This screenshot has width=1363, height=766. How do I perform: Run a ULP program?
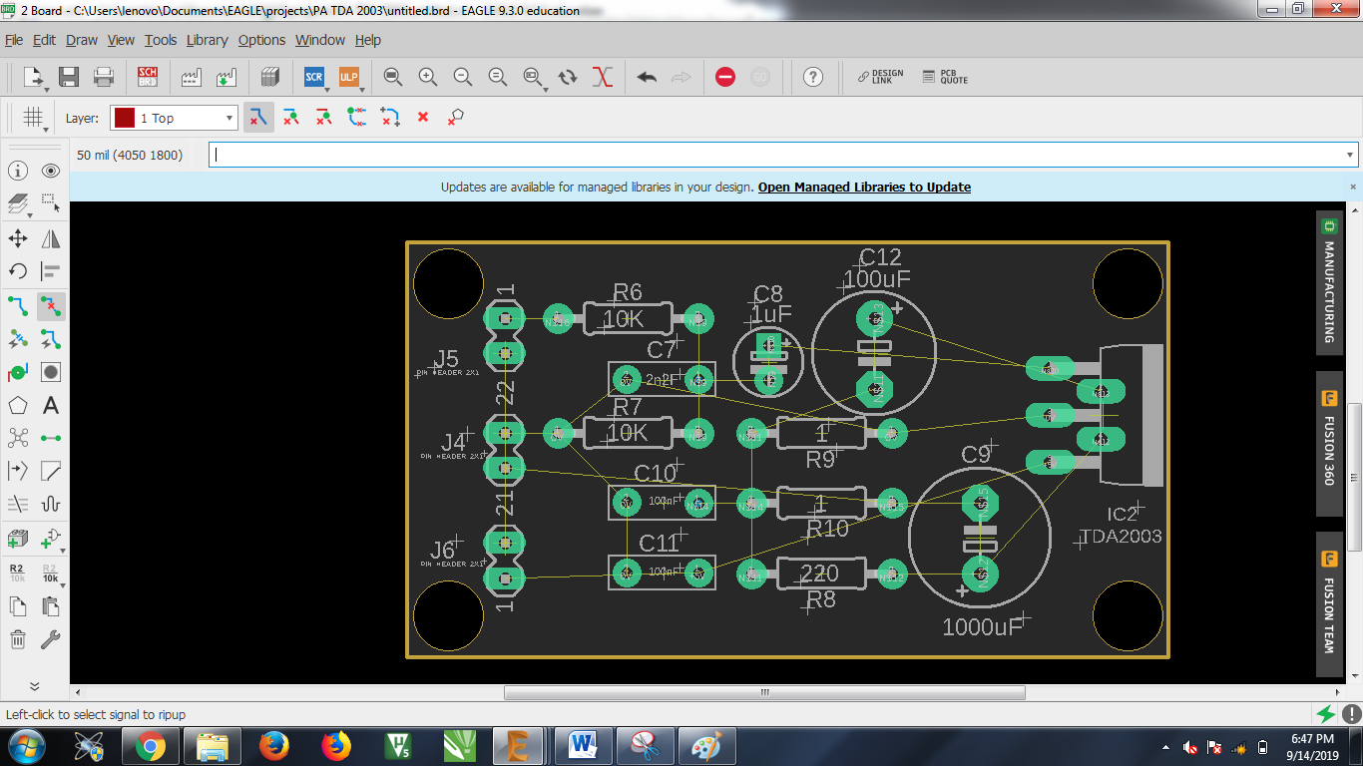(349, 77)
